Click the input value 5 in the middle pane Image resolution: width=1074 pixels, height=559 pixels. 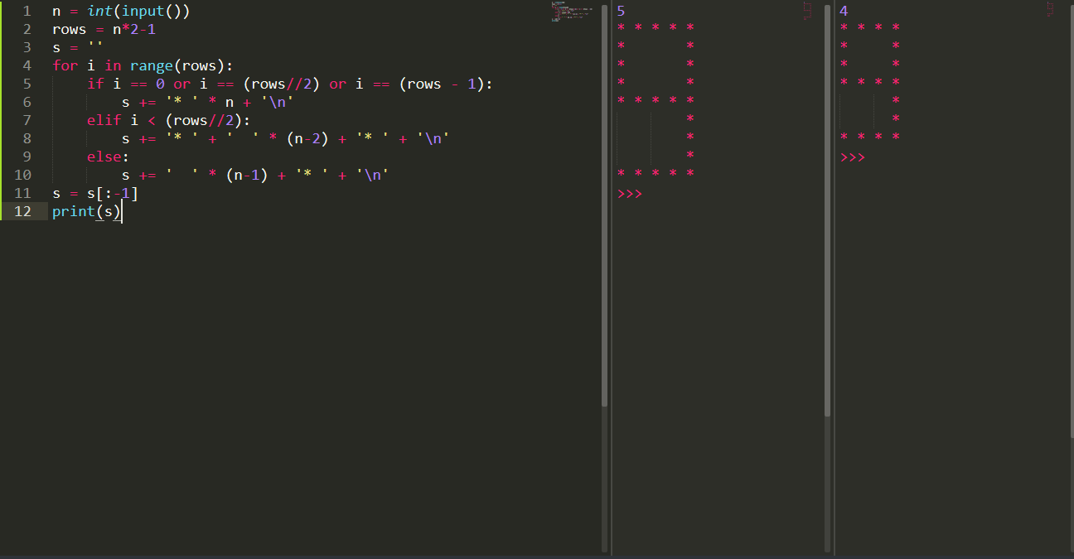pos(622,11)
